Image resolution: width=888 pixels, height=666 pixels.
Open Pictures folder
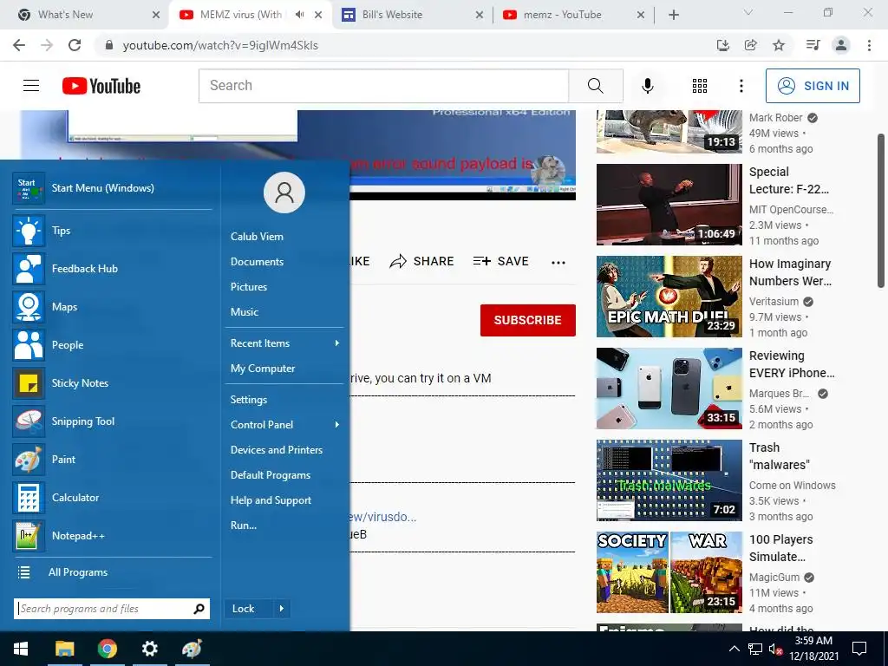pyautogui.click(x=249, y=286)
